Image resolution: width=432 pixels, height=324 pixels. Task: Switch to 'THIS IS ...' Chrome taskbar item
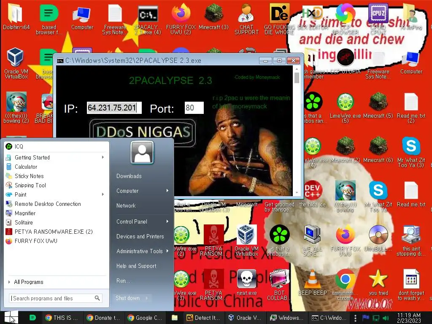62,318
